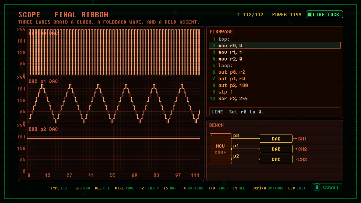This screenshot has width=361, height=203.
Task: Click the puzzle description subtitle text
Action: click(109, 22)
